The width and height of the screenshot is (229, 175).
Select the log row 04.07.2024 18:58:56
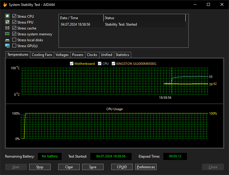coord(122,24)
